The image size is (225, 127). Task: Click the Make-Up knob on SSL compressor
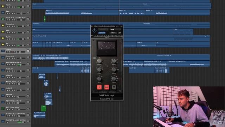pyautogui.click(x=114, y=61)
